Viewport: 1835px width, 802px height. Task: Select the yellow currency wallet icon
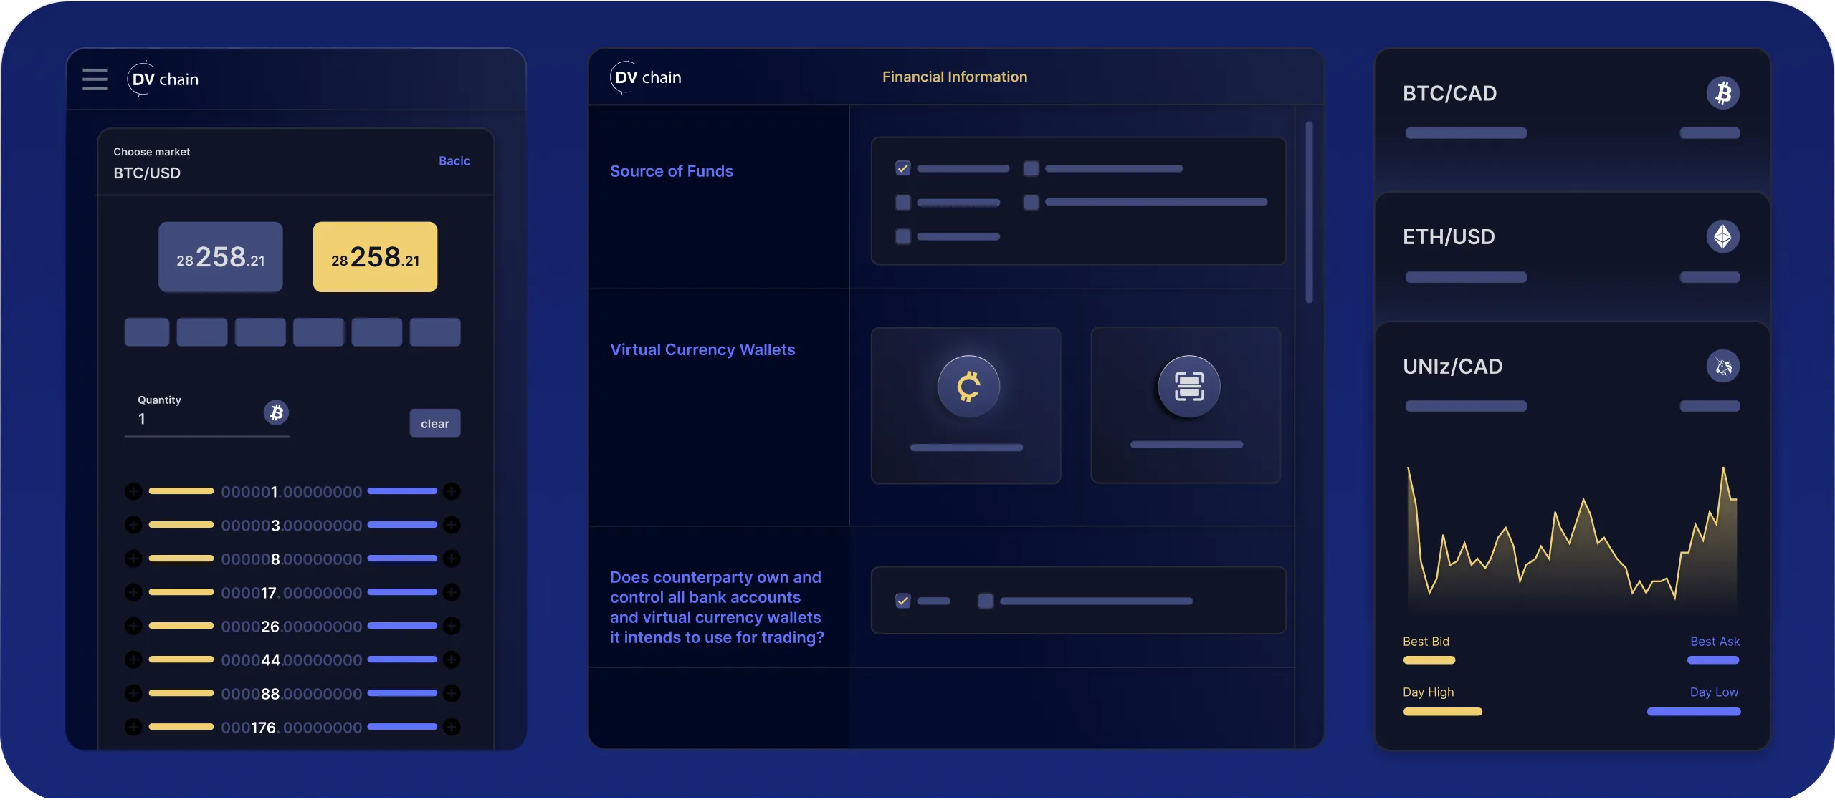968,387
